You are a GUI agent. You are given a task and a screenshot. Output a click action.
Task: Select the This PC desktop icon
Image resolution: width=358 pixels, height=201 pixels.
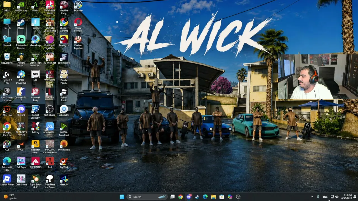pos(7,24)
